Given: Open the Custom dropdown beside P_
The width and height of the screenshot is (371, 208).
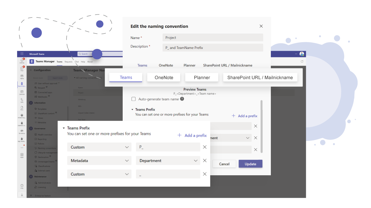Looking at the screenshot, I should 99,147.
